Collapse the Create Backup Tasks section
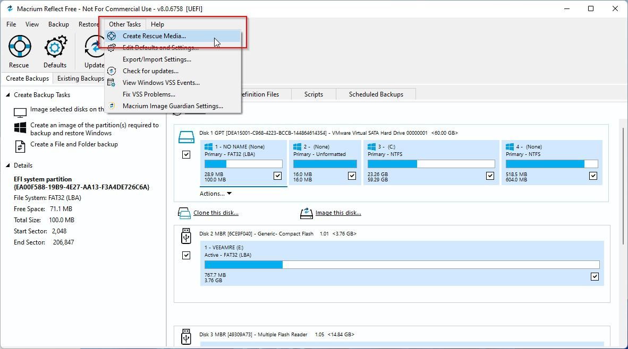Screen dimensions: 628x349 8,95
